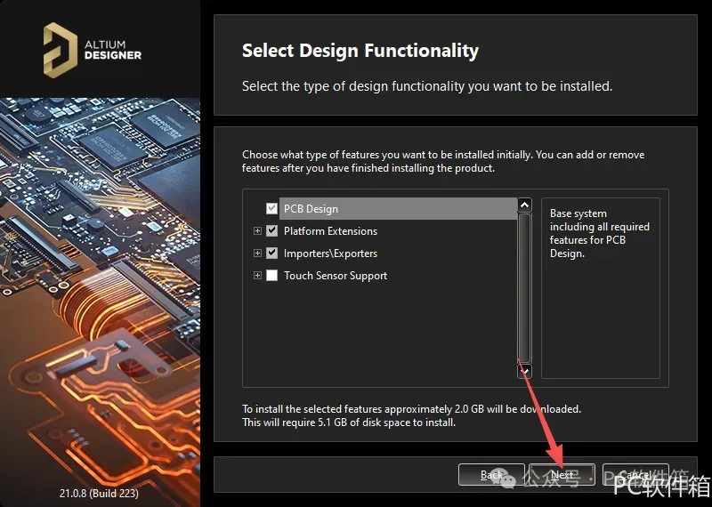Proceed with the Next button
Screen dimensions: 712x507
coord(562,475)
